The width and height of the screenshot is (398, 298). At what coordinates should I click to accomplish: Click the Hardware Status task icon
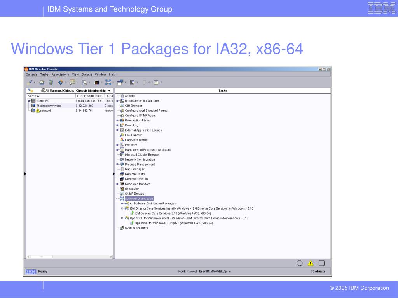click(x=122, y=140)
